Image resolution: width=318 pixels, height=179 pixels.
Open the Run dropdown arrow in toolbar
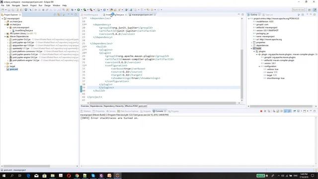81,10
